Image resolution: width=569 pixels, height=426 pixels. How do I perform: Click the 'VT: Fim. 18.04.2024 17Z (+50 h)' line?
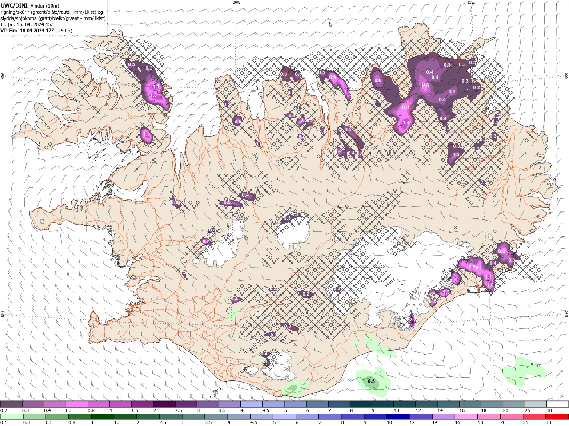pos(36,31)
